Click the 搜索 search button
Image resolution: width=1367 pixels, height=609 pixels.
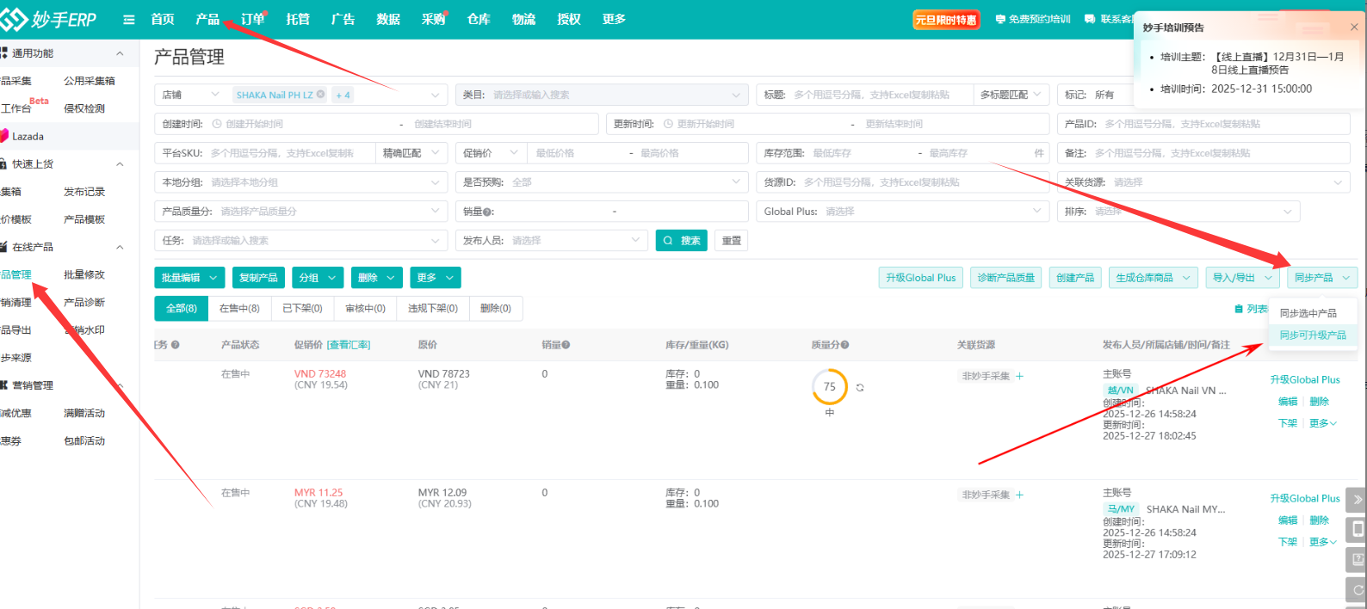681,241
